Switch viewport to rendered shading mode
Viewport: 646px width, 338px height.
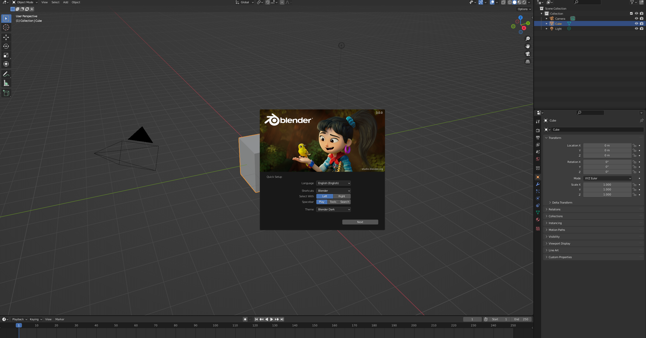coord(524,2)
